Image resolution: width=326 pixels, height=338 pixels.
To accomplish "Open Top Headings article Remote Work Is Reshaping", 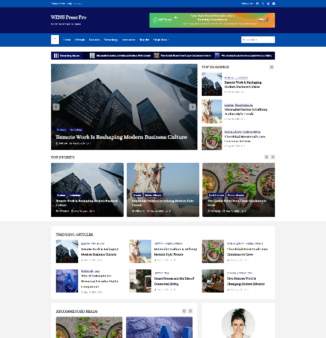I will point(243,85).
